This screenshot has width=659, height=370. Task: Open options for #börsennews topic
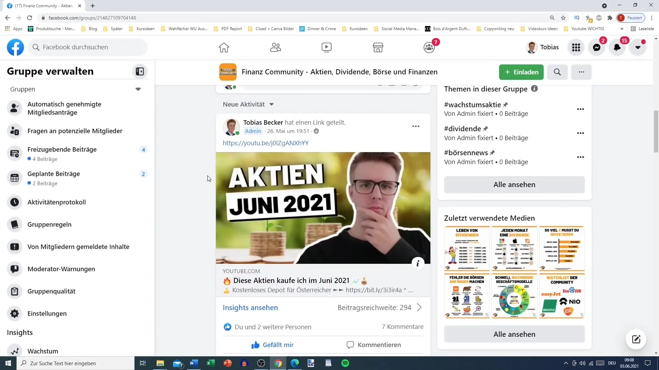(x=580, y=157)
